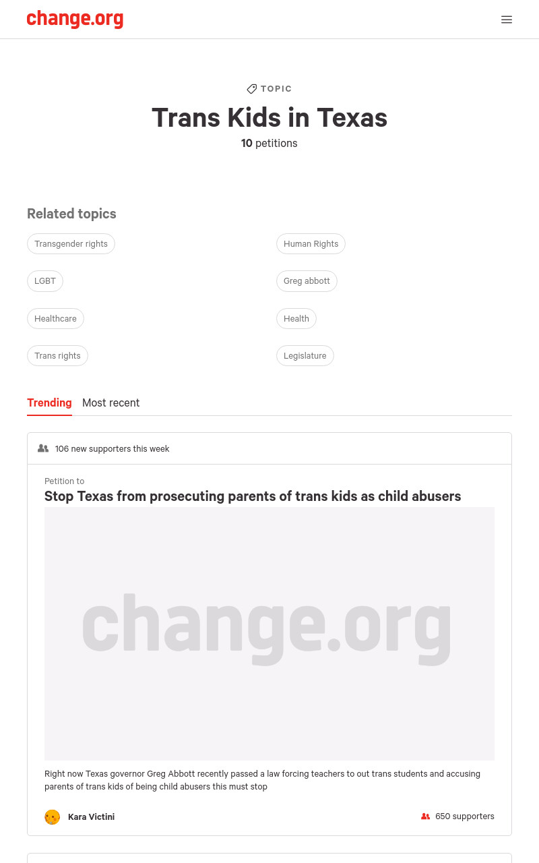This screenshot has height=863, width=539.
Task: Open the Transgender rights topic
Action: 71,244
